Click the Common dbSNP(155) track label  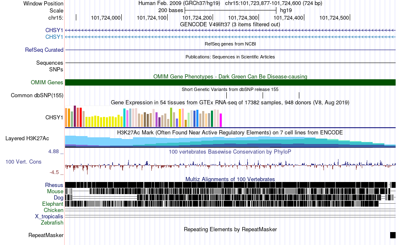point(37,95)
